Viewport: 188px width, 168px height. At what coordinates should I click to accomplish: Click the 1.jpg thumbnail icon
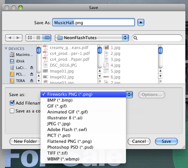tap(106, 47)
